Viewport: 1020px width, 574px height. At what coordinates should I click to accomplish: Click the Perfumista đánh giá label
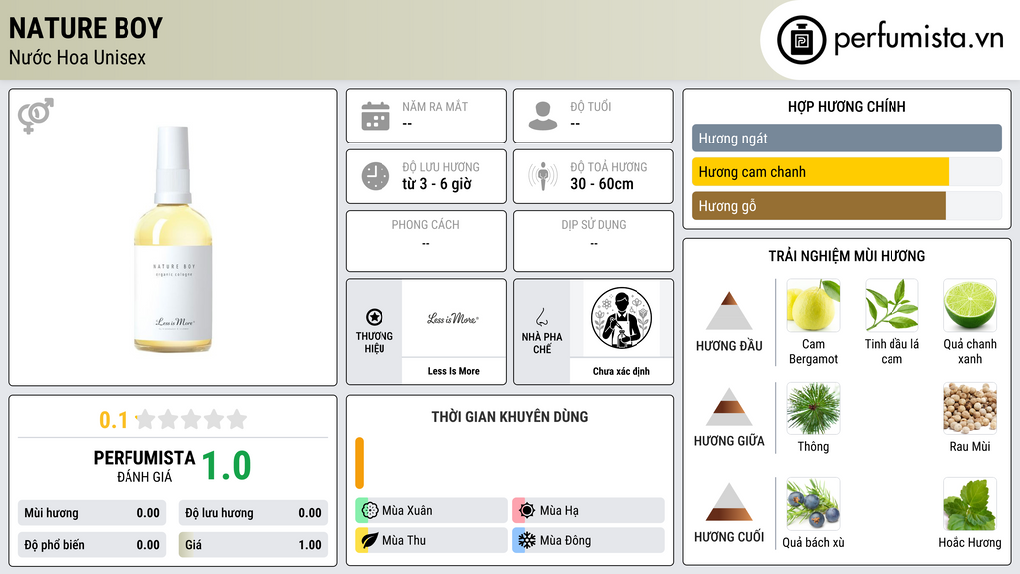[144, 466]
